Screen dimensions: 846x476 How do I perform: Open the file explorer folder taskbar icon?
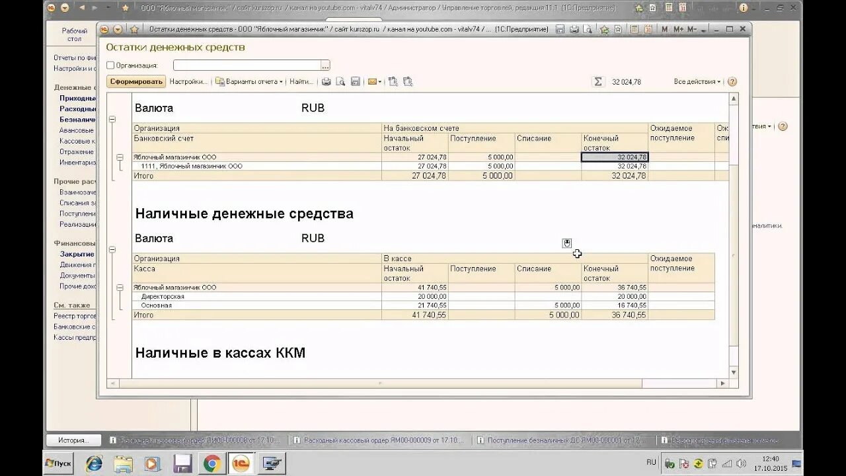(123, 464)
